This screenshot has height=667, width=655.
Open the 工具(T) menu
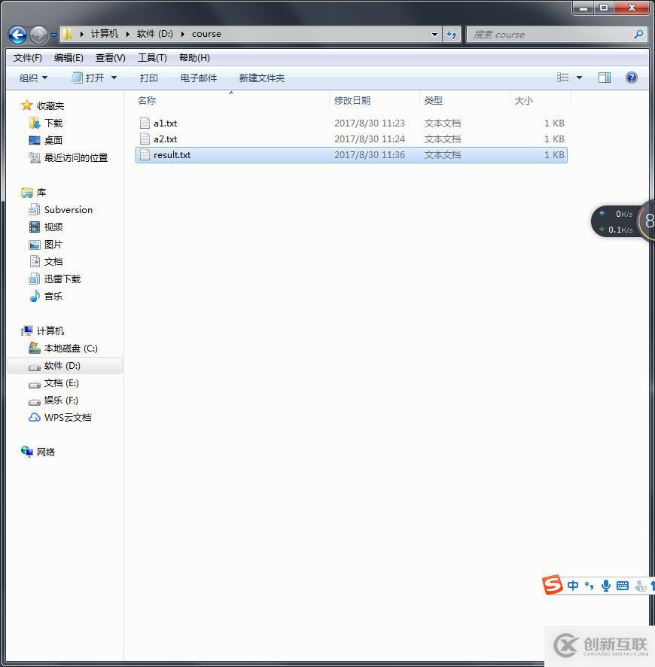coord(152,58)
